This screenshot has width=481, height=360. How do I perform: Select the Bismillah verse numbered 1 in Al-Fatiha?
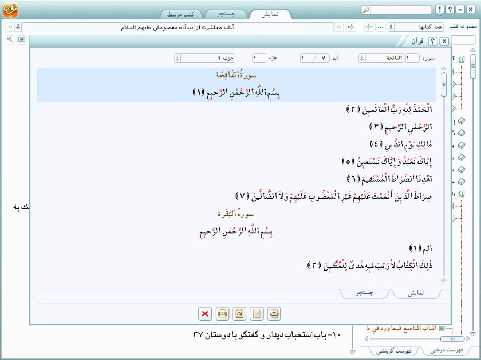click(x=236, y=92)
